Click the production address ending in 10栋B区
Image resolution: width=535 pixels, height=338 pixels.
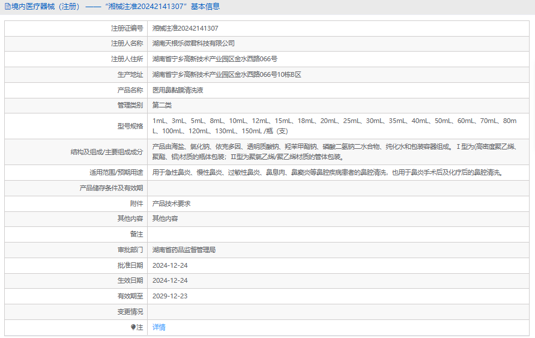pos(226,74)
